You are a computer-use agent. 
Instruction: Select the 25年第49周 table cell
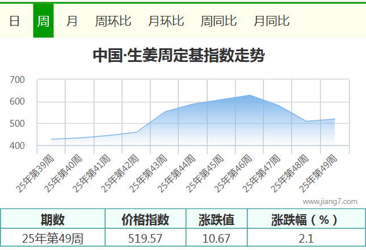(x=53, y=238)
